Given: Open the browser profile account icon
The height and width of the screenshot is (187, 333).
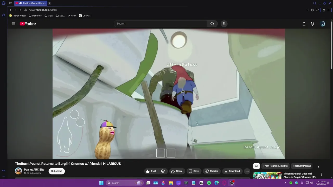Looking at the screenshot, I should coord(324,10).
